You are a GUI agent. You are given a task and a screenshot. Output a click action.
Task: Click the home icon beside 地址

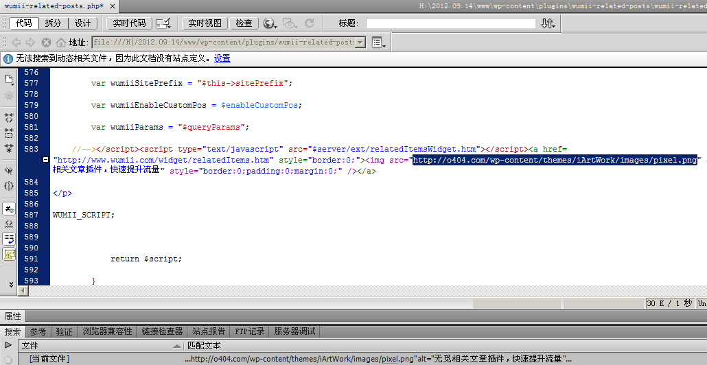(x=61, y=43)
